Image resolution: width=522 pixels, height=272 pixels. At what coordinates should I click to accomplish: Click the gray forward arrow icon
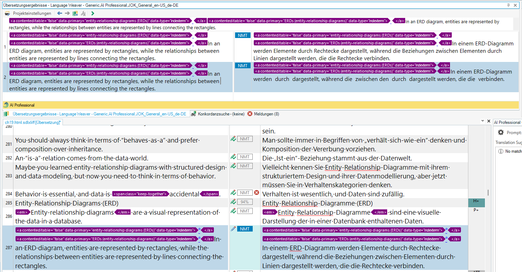[x=67, y=13]
